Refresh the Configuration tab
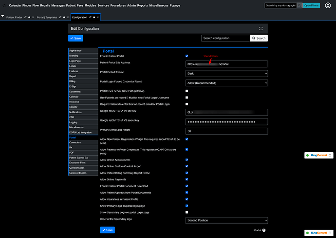The height and width of the screenshot is (238, 336). 90,17
